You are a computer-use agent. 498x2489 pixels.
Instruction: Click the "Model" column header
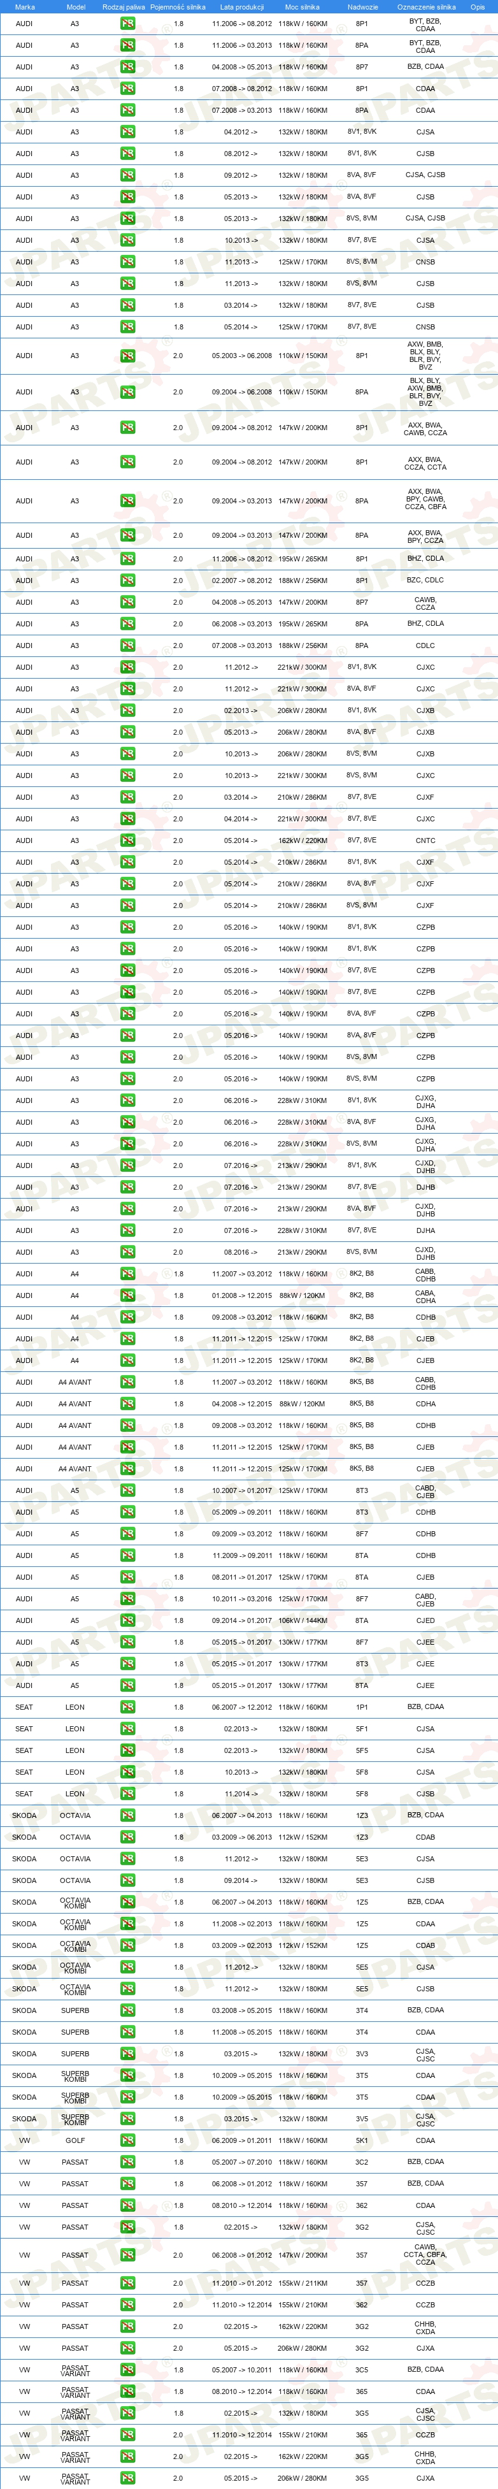click(x=75, y=7)
